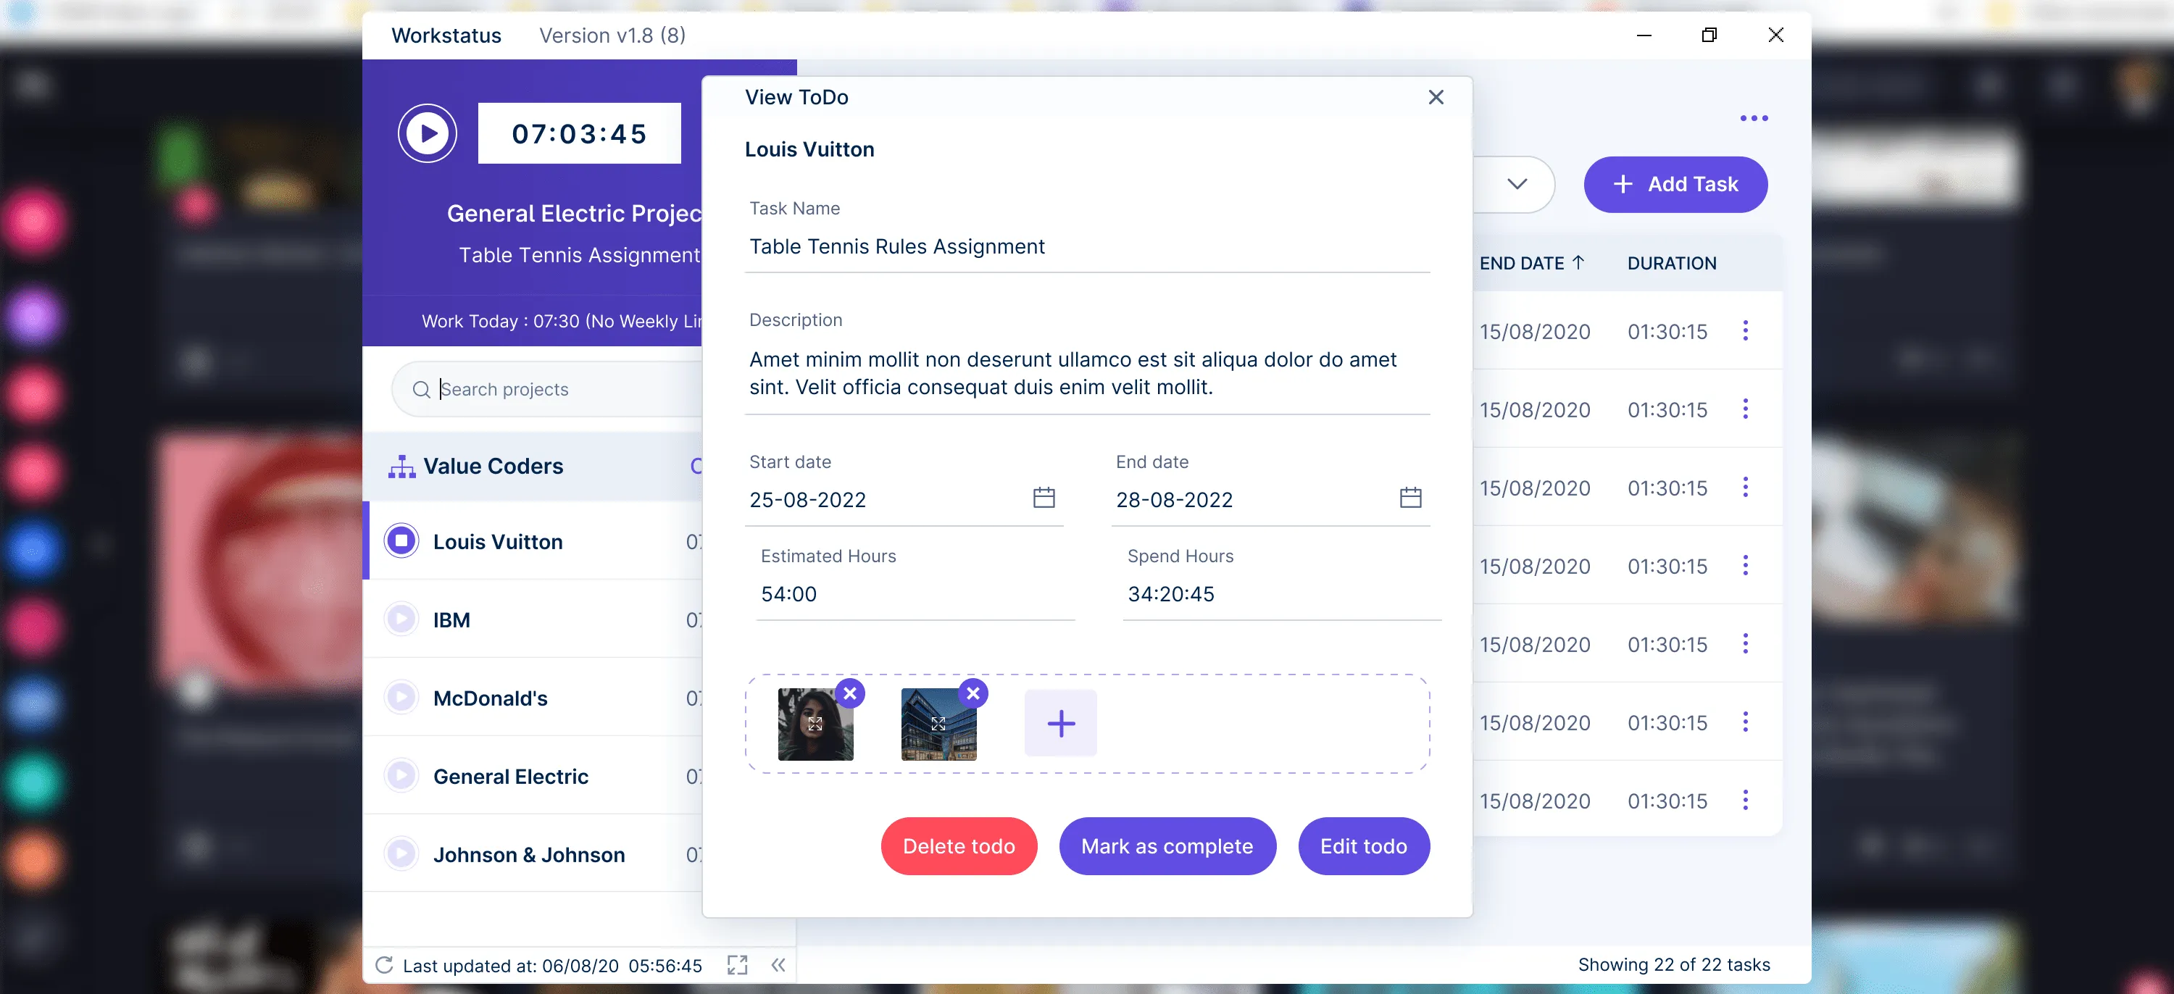This screenshot has width=2174, height=994.
Task: Click the calendar icon for Start date
Action: tap(1044, 496)
